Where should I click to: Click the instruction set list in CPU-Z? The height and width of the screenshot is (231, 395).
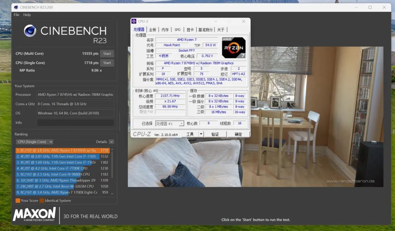point(201,81)
